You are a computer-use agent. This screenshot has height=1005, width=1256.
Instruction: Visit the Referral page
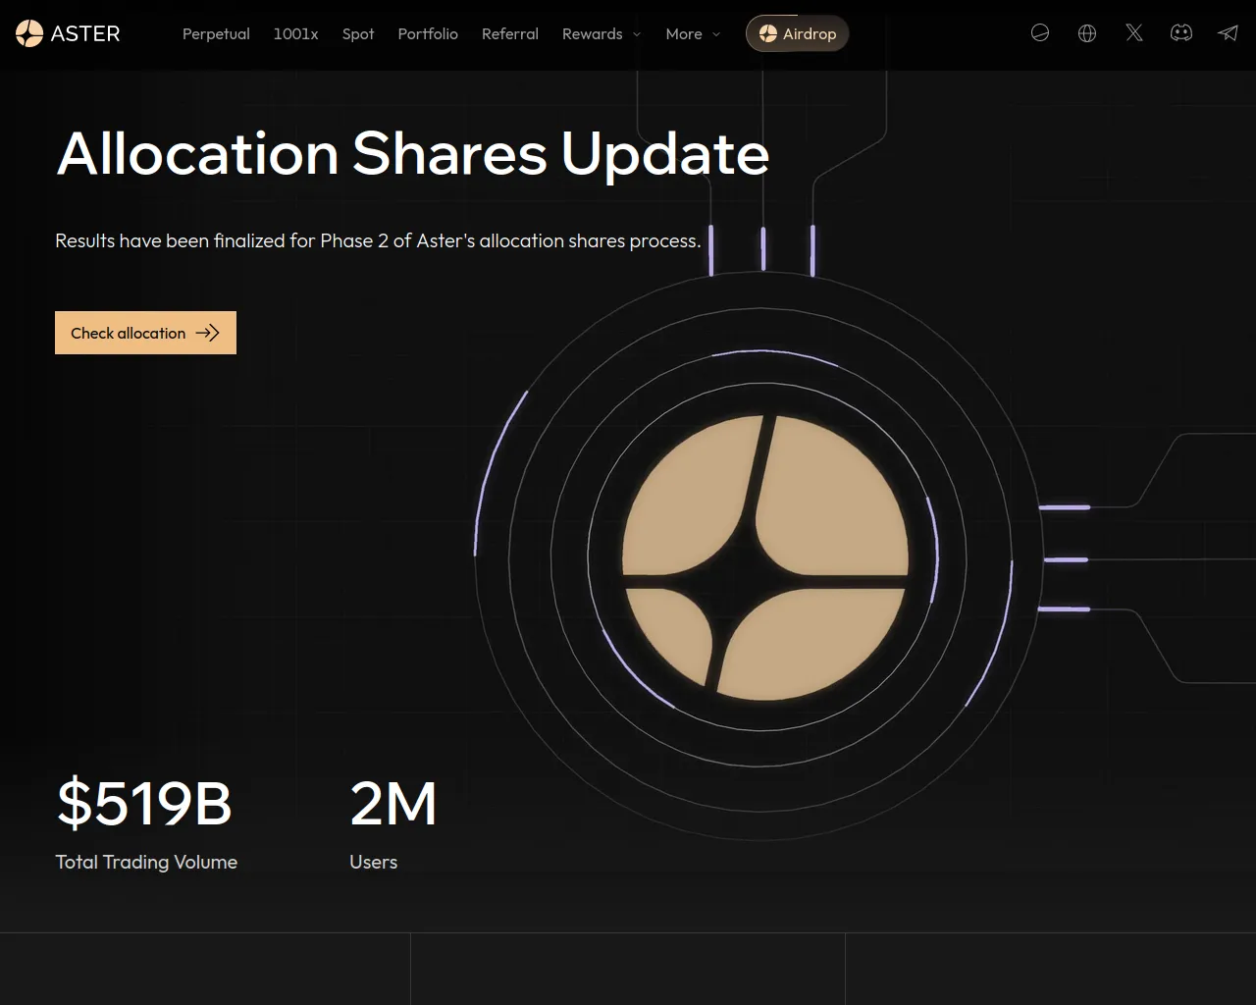510,33
